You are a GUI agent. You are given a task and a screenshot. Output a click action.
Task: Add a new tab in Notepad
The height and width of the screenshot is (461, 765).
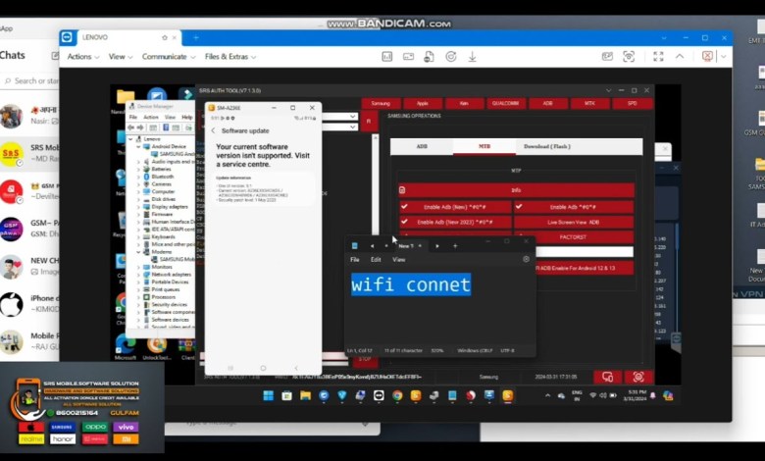point(454,245)
